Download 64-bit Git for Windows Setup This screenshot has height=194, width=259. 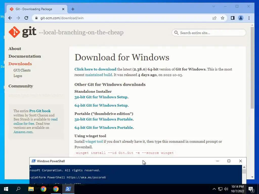pyautogui.click(x=101, y=105)
